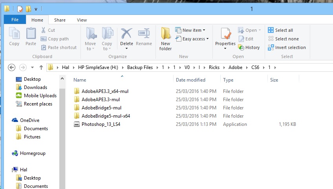Select OneDrive in navigation pane
The height and width of the screenshot is (189, 333).
(x=30, y=120)
